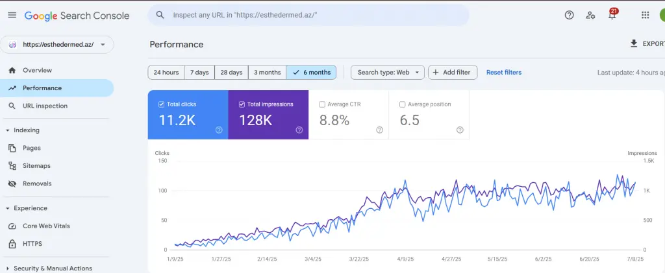Open the users and permissions settings icon
The height and width of the screenshot is (273, 665).
[590, 15]
